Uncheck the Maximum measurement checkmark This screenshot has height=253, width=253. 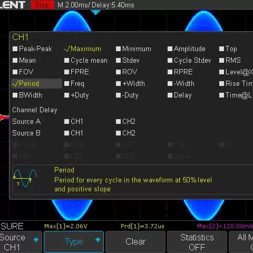click(67, 48)
